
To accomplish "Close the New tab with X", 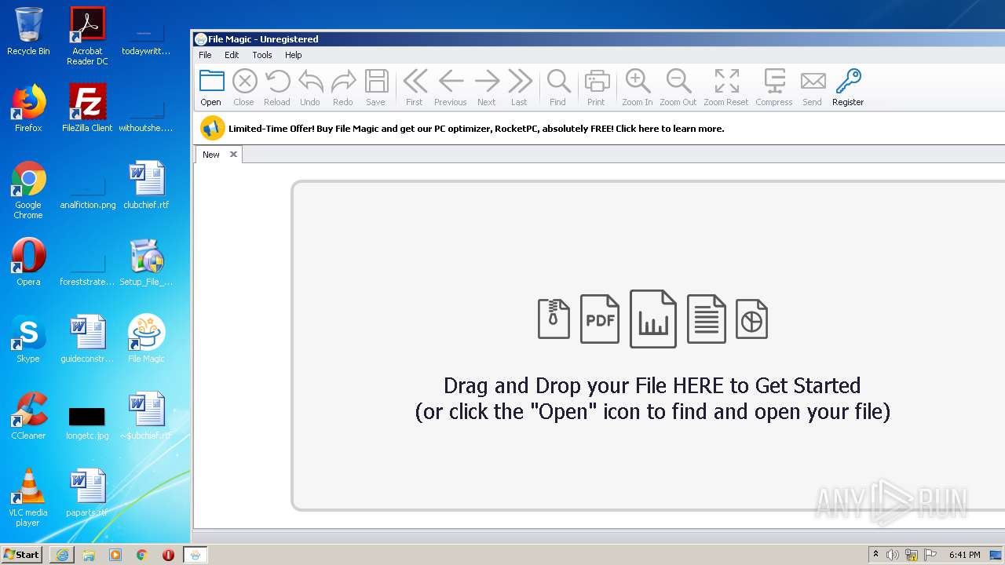I will pos(233,155).
